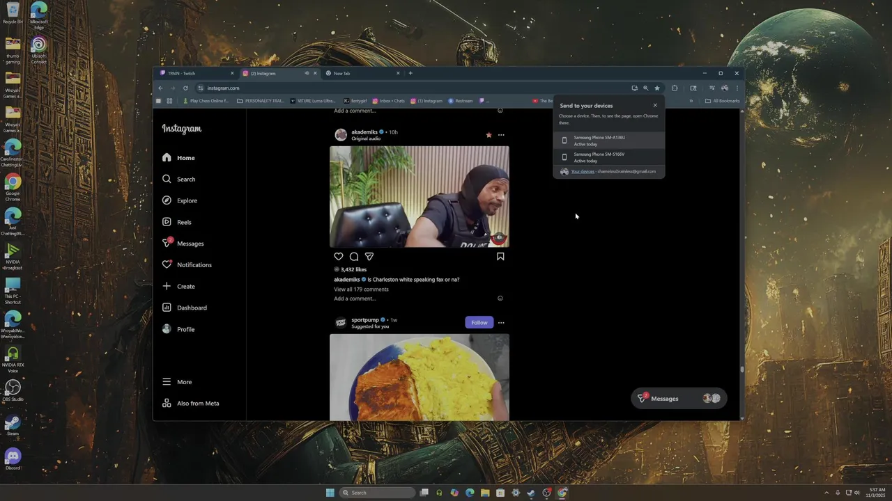Send page to Samsung Phone SM-S166V
The height and width of the screenshot is (501, 892).
tap(609, 157)
